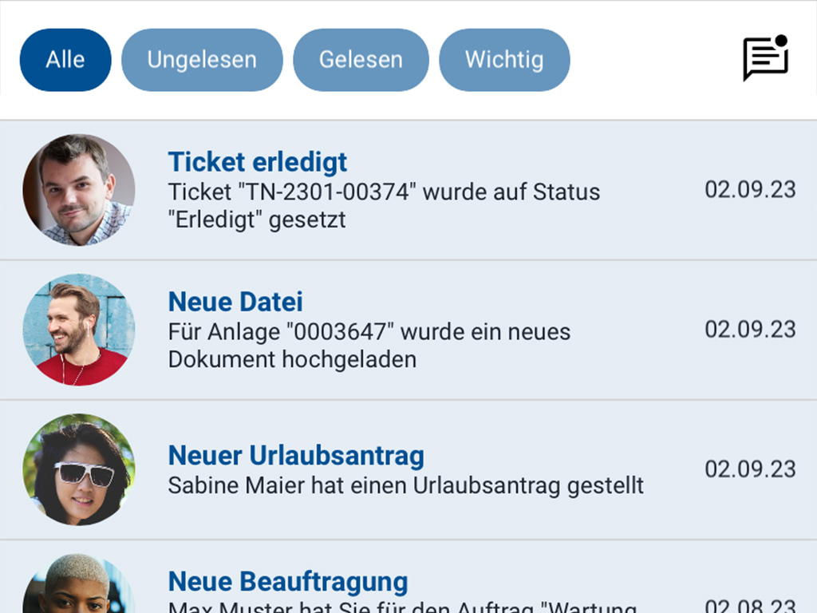Open Neue Beauftragung heading
The width and height of the screenshot is (817, 613).
[288, 581]
